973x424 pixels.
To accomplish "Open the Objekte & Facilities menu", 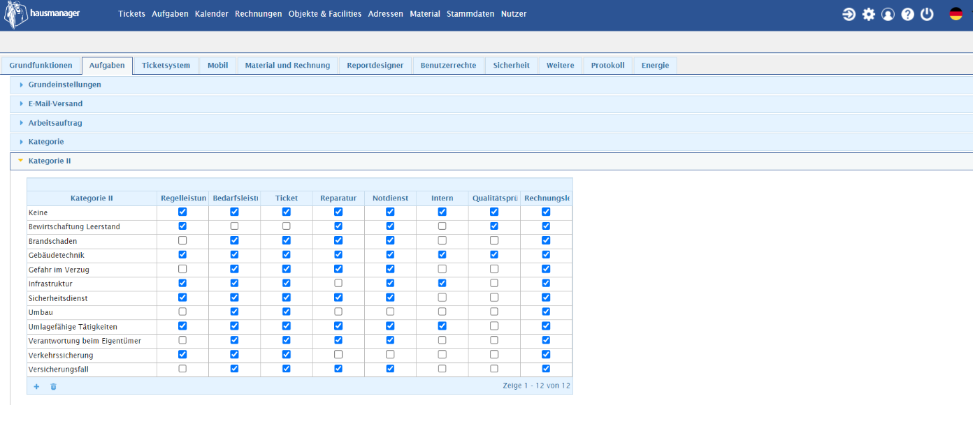I will click(x=325, y=14).
